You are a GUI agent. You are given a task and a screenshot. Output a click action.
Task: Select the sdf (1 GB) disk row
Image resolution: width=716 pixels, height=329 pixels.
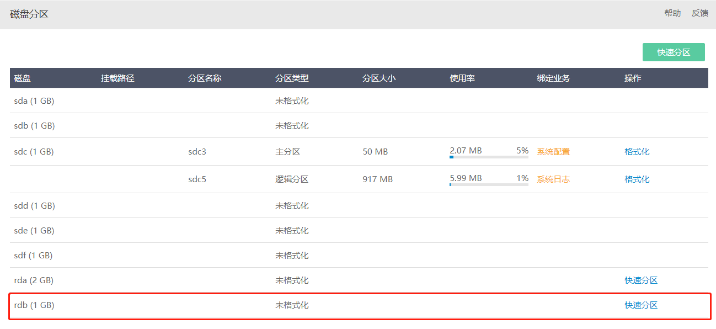click(x=359, y=256)
